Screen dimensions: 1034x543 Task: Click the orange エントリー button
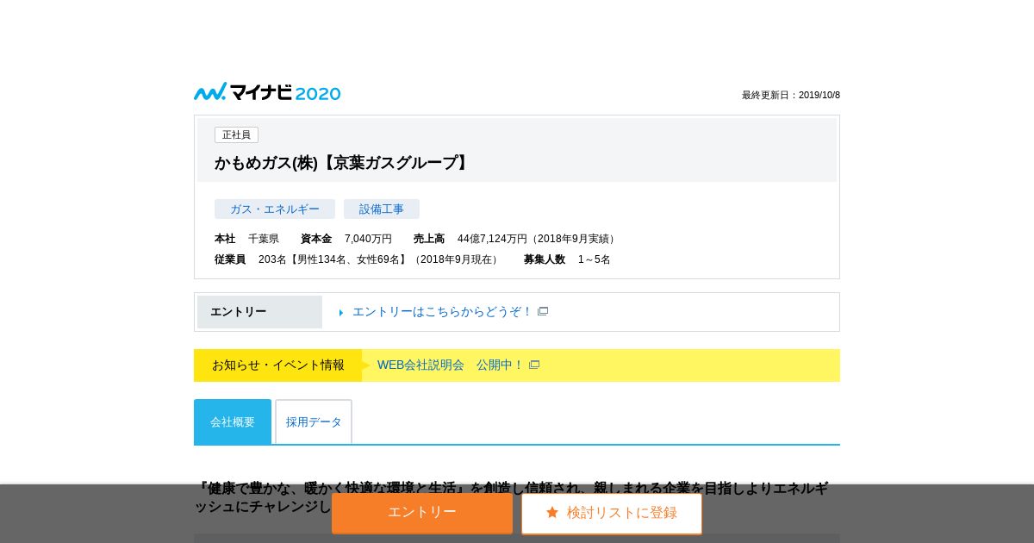click(422, 513)
